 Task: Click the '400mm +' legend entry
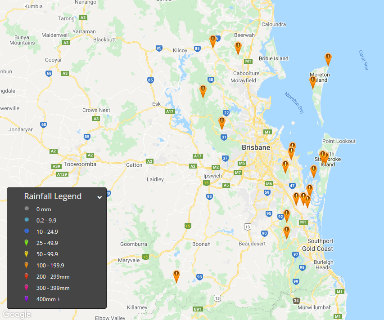(x=48, y=299)
